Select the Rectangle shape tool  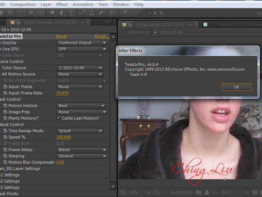(53, 13)
